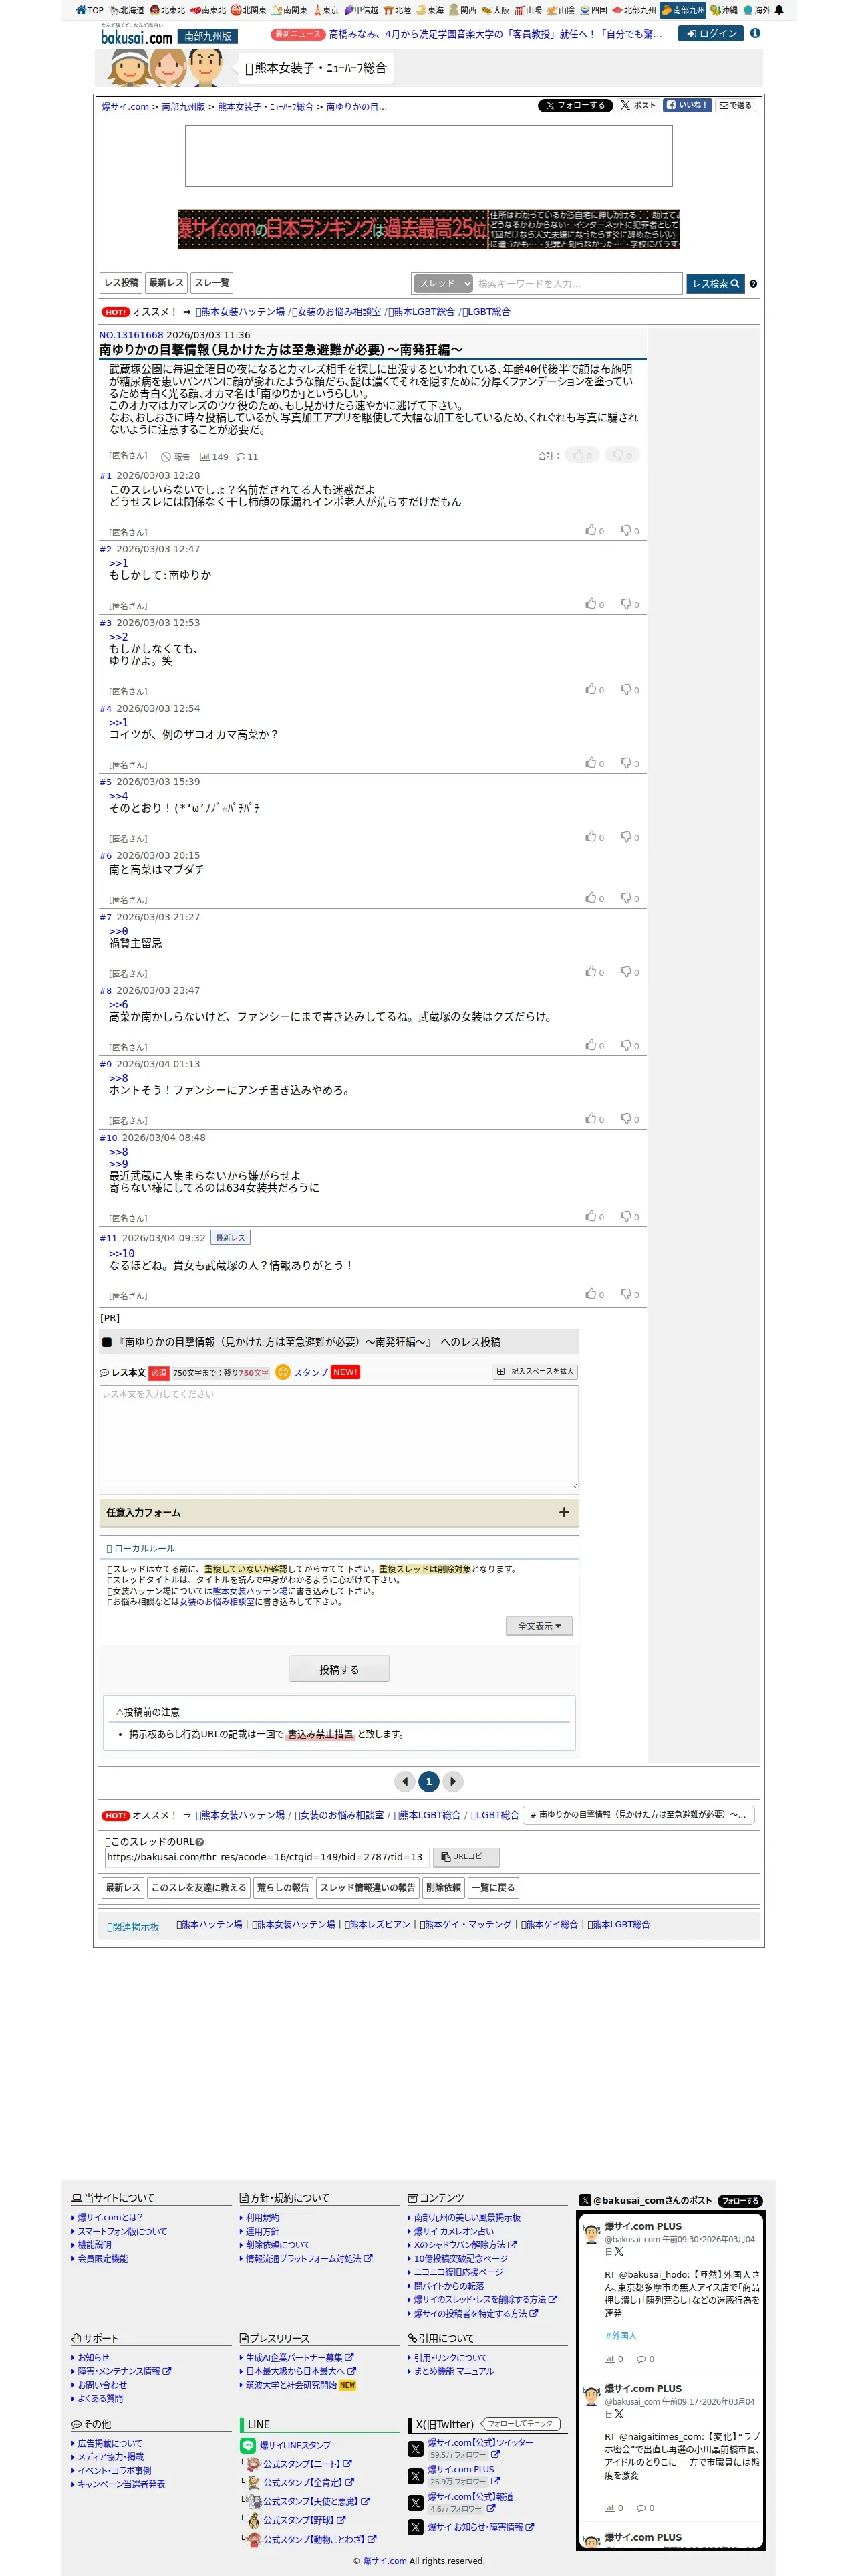Viewport: 858px width, 2576px height.
Task: Click the レス検索 search button
Action: pyautogui.click(x=715, y=284)
